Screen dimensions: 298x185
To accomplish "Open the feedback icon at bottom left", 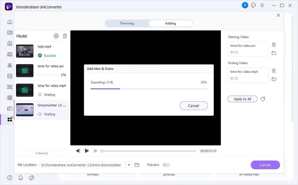I will click(x=31, y=178).
